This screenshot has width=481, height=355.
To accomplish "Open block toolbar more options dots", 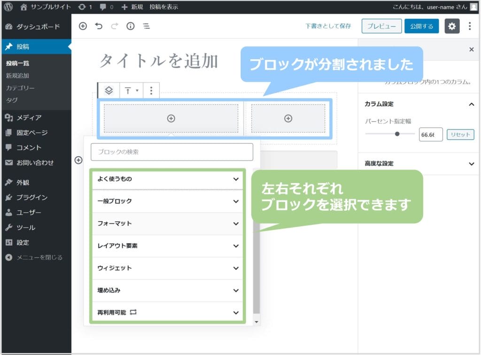I will (151, 91).
